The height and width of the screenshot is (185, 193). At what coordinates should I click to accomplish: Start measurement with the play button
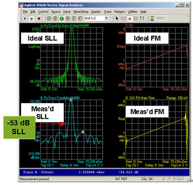[25, 19]
